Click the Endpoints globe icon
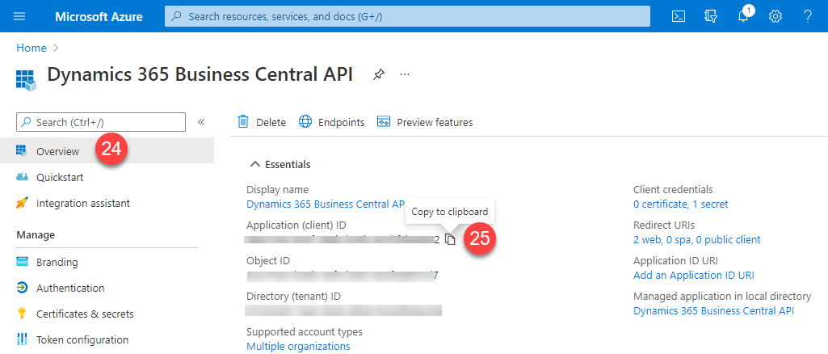Image resolution: width=828 pixels, height=354 pixels. click(x=305, y=122)
